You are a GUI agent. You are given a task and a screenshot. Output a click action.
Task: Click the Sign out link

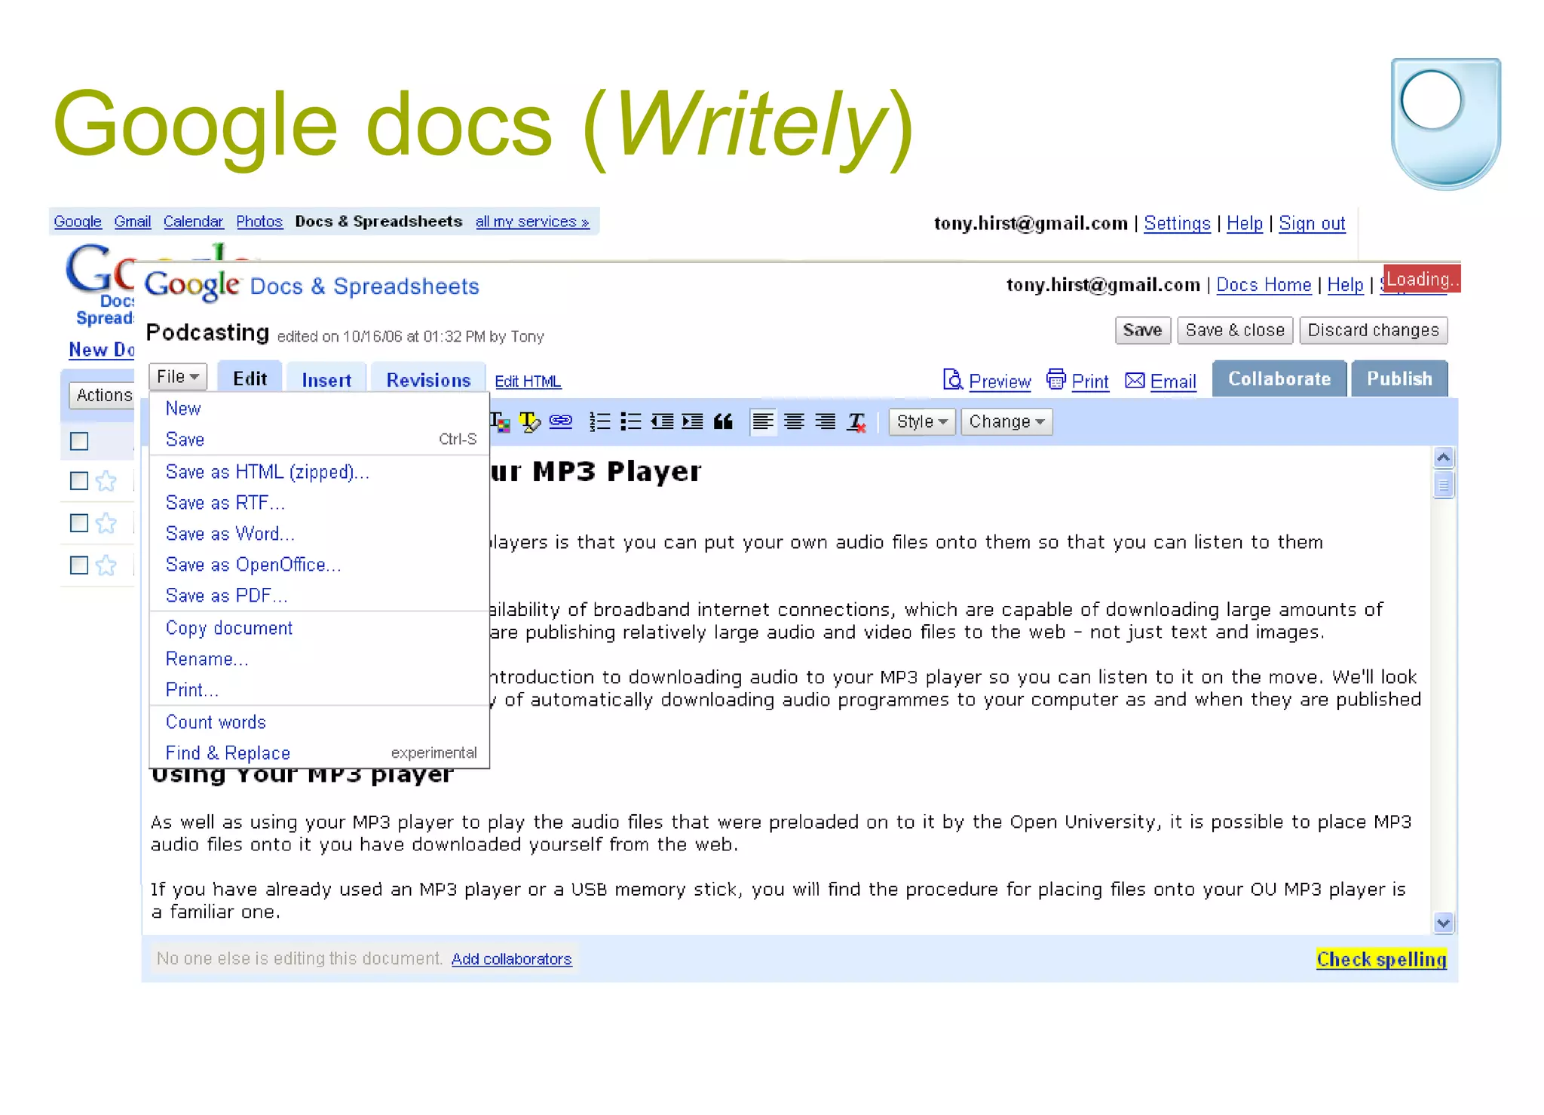pos(1312,223)
